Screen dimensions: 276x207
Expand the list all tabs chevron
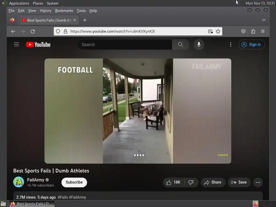coord(264,20)
